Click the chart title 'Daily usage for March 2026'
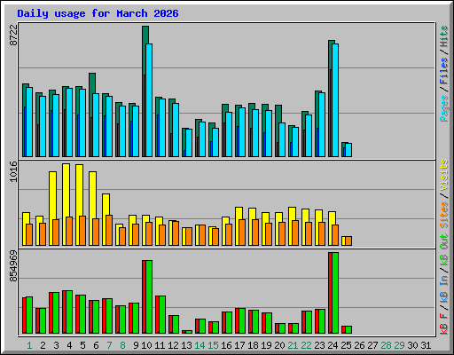The height and width of the screenshot is (355, 454). point(98,13)
